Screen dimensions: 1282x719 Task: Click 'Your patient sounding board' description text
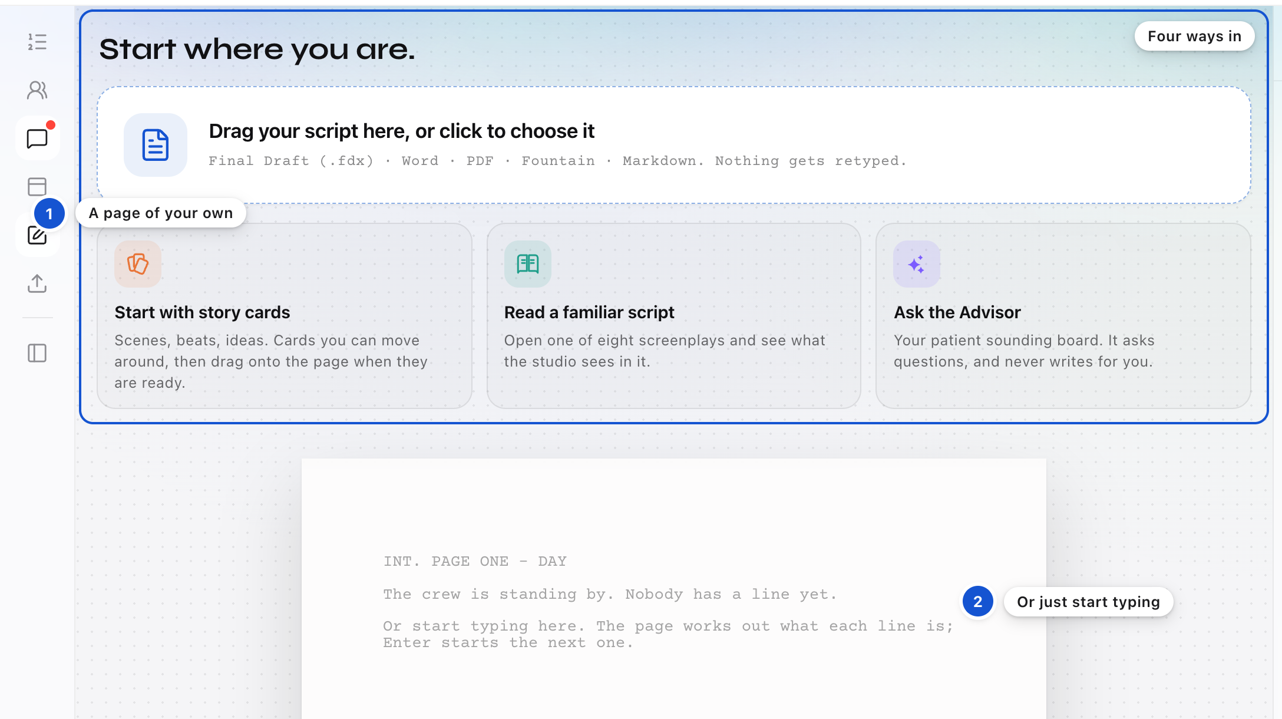point(1024,351)
